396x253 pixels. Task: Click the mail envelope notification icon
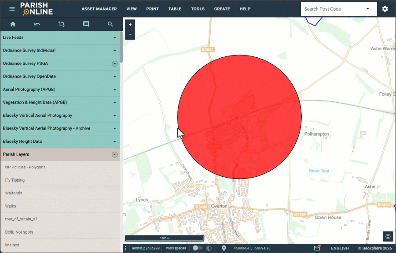click(x=317, y=248)
